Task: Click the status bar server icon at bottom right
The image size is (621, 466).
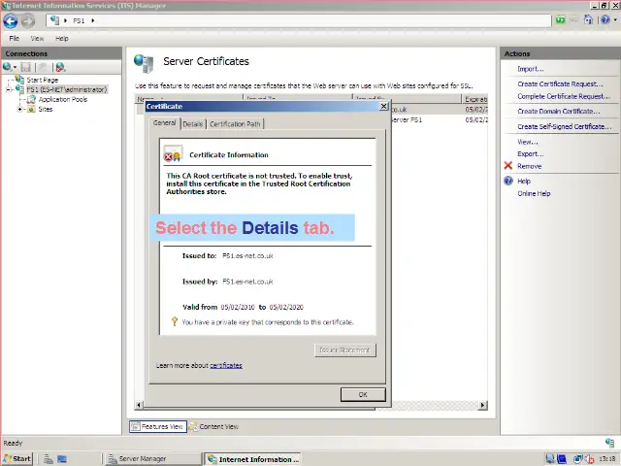Action: coord(609,443)
